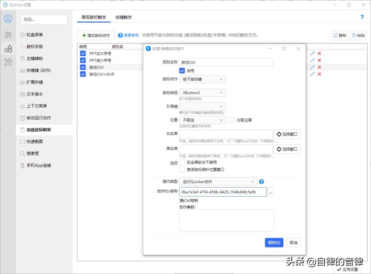371x274 pixels.
Task: Toggle the 启用 checkbox in dialog
Action: point(182,71)
